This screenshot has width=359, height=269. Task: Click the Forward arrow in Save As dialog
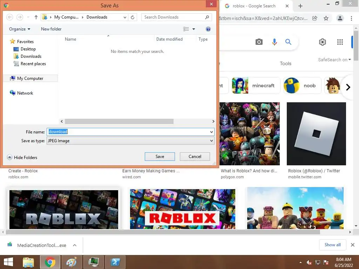click(x=20, y=17)
